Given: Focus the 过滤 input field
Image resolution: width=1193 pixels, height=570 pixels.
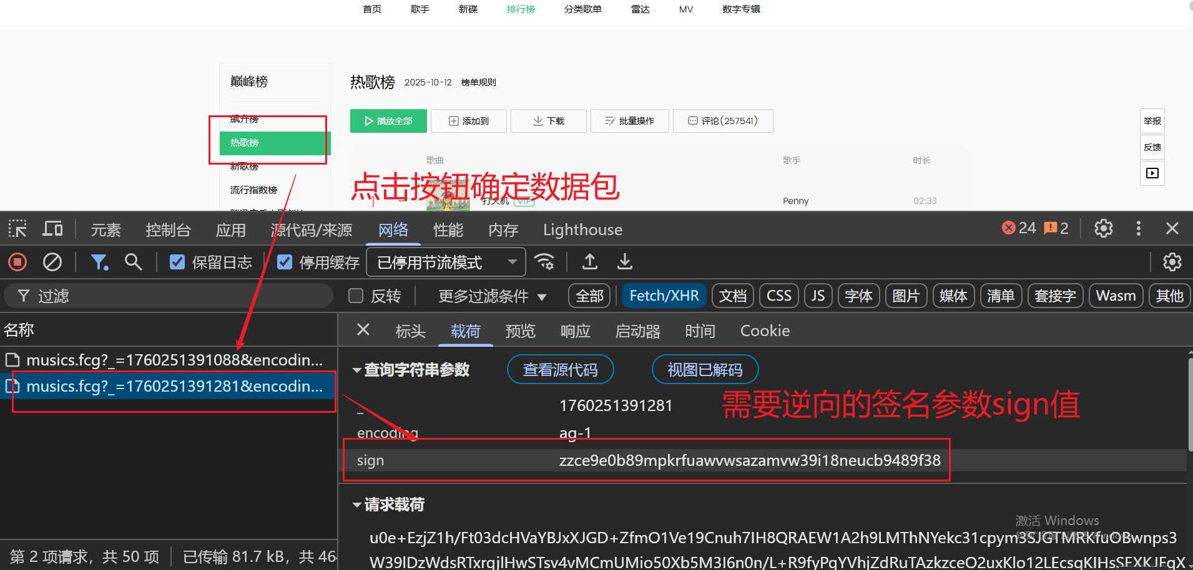Looking at the screenshot, I should pos(169,296).
